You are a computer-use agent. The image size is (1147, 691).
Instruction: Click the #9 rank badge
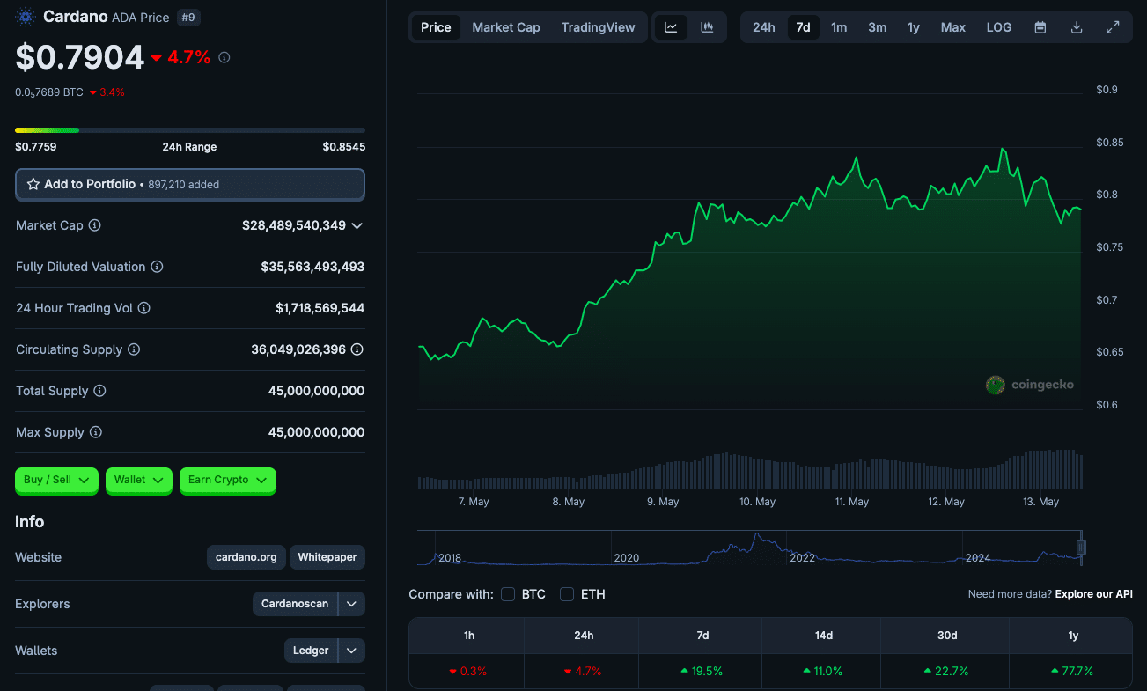coord(187,17)
